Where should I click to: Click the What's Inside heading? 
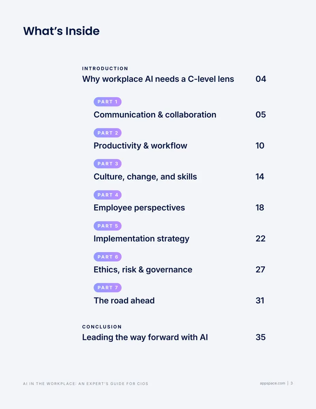(x=61, y=31)
